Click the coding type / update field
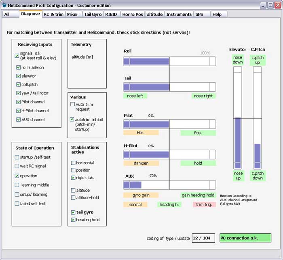This screenshot has width=283, height=260. (203, 238)
